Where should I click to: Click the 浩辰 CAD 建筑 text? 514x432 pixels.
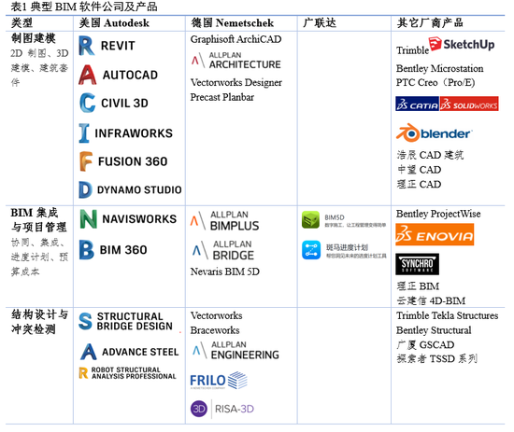tap(430, 155)
